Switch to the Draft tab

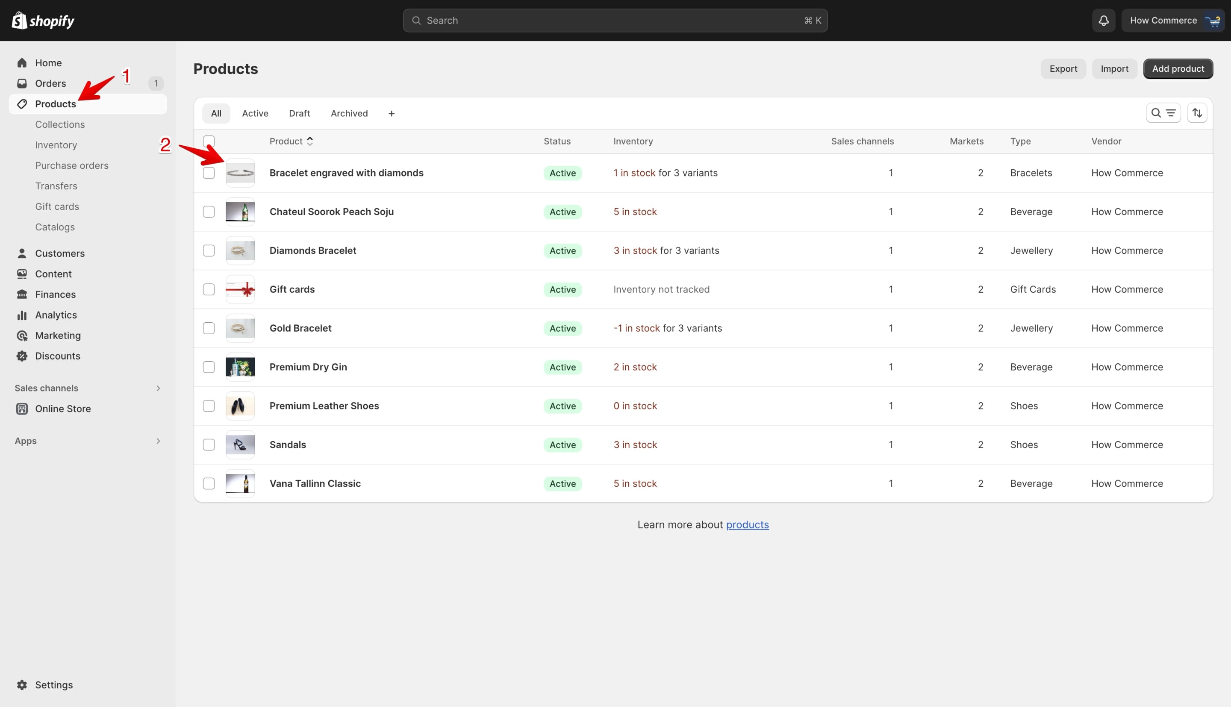coord(300,113)
